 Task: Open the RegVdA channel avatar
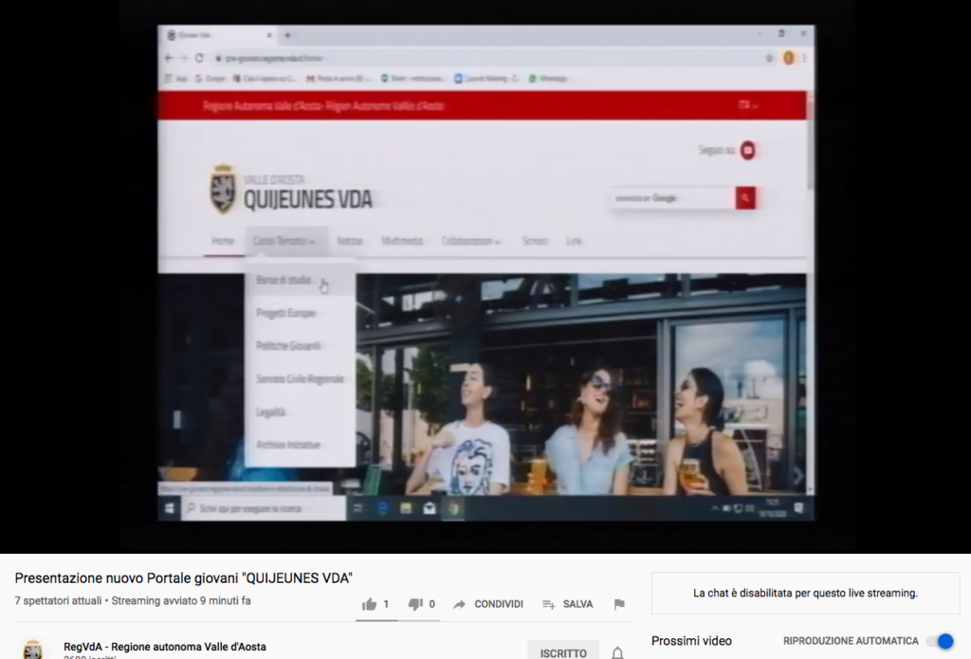coord(32,650)
